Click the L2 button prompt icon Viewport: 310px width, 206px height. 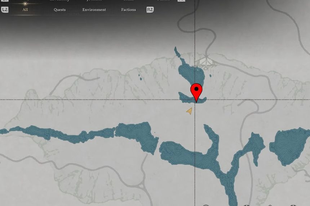(5, 10)
